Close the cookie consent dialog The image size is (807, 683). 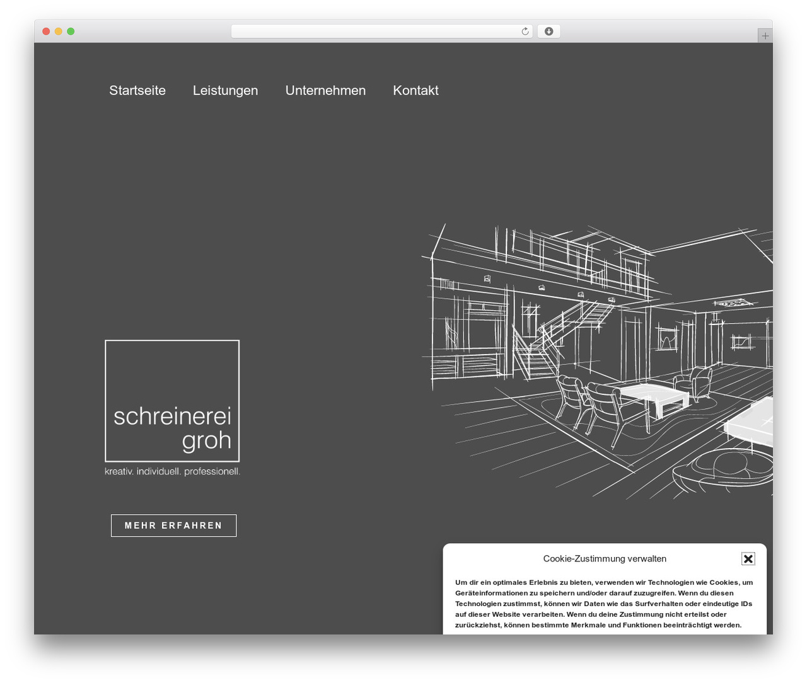pos(748,558)
